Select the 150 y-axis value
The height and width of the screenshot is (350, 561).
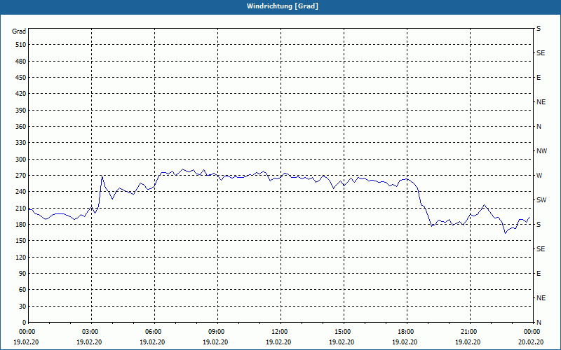[x=21, y=241]
